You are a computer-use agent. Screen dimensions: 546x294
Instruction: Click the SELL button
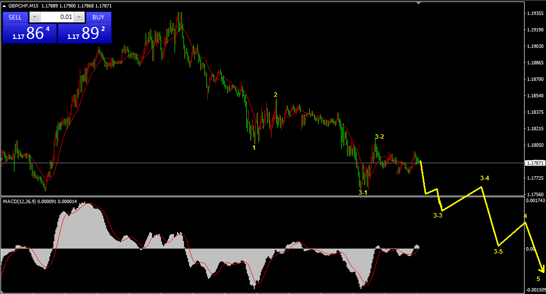15,17
